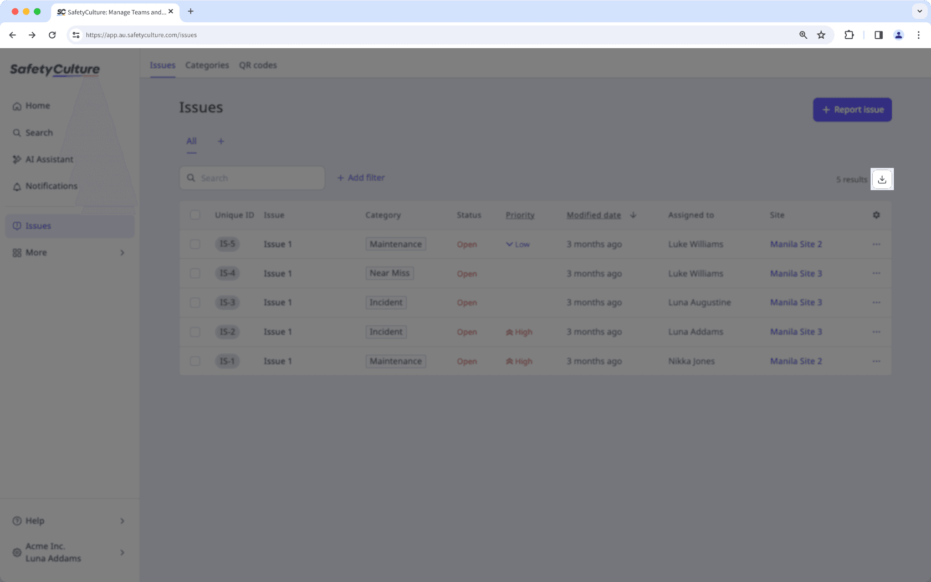
Task: Expand the Acme Inc account switcher
Action: (53, 552)
